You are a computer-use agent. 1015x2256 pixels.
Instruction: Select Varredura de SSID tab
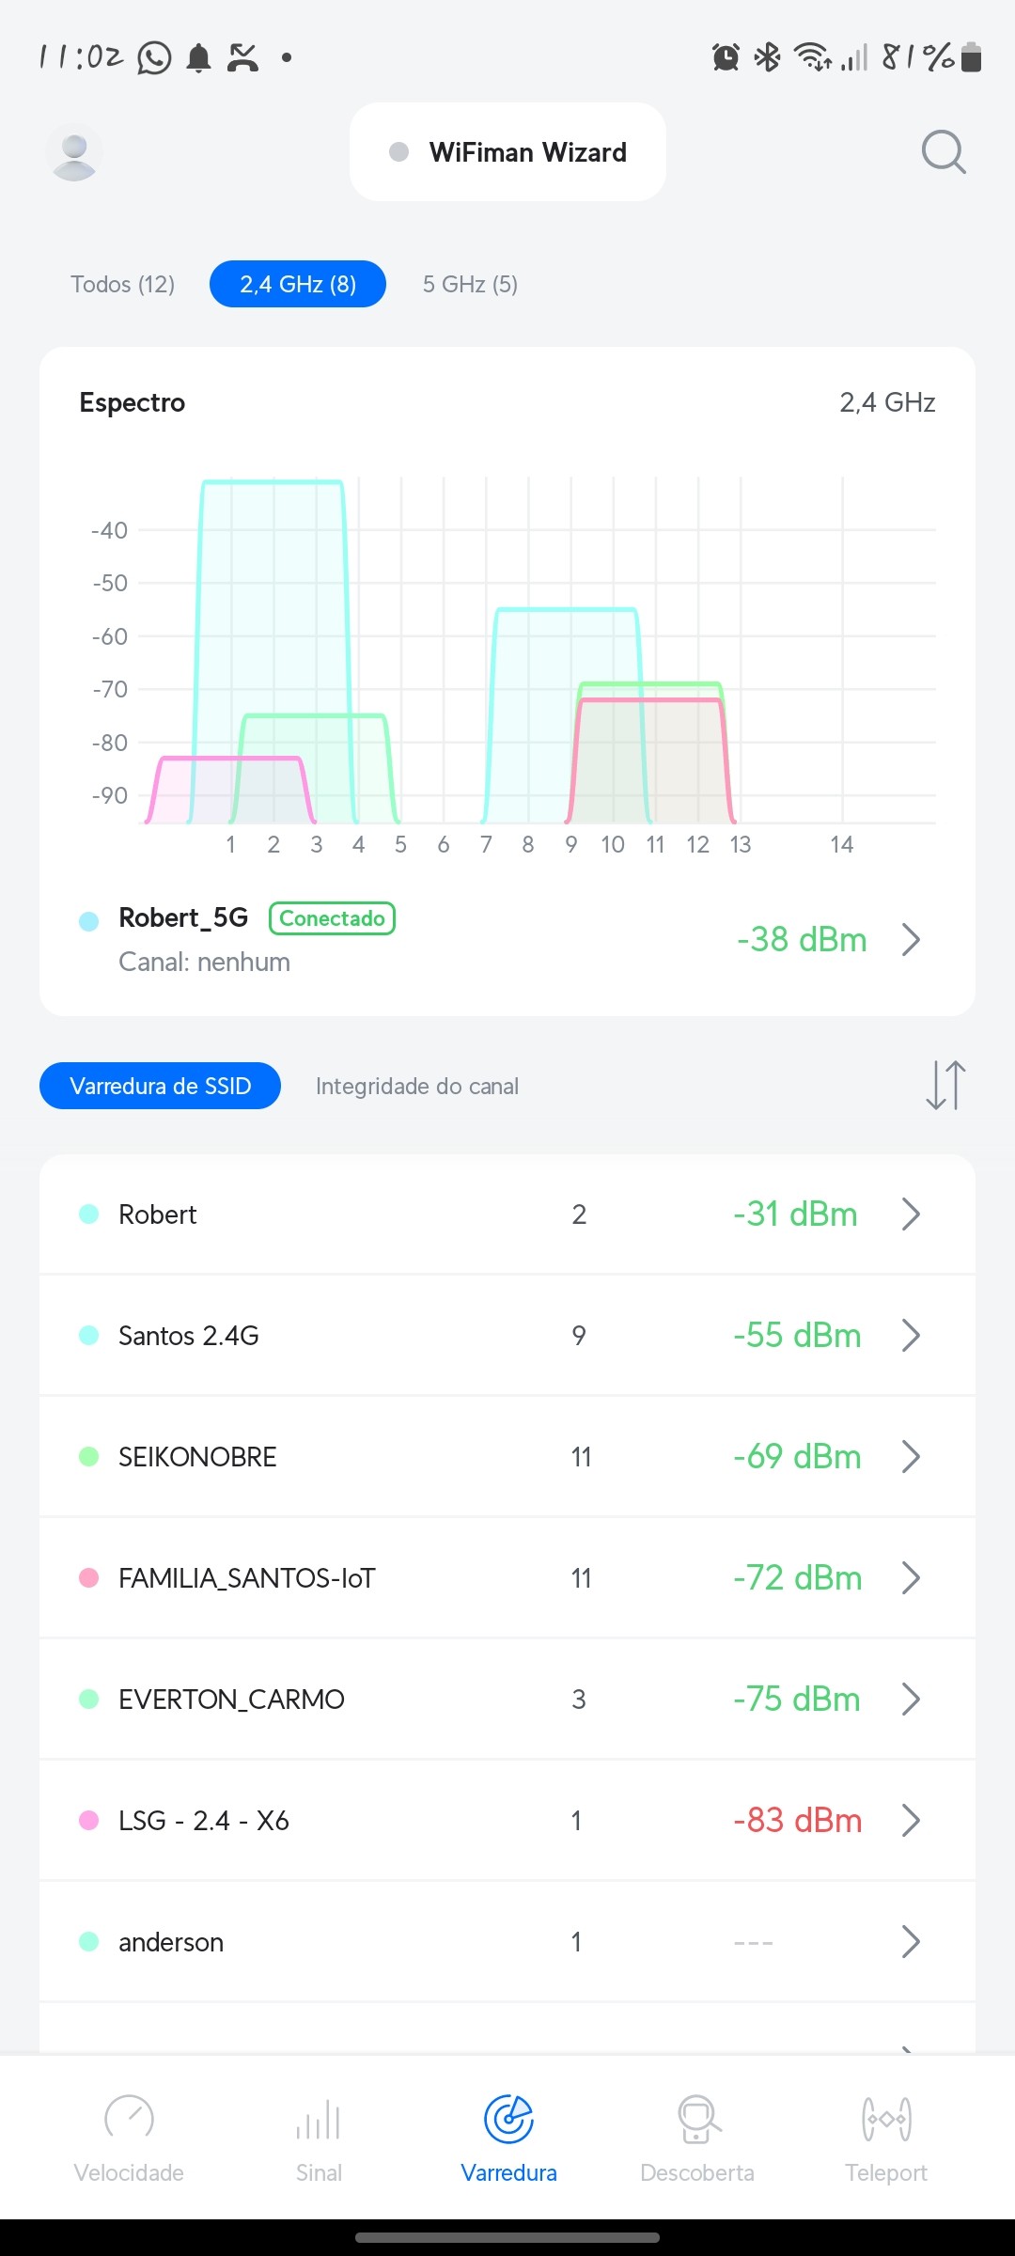160,1086
